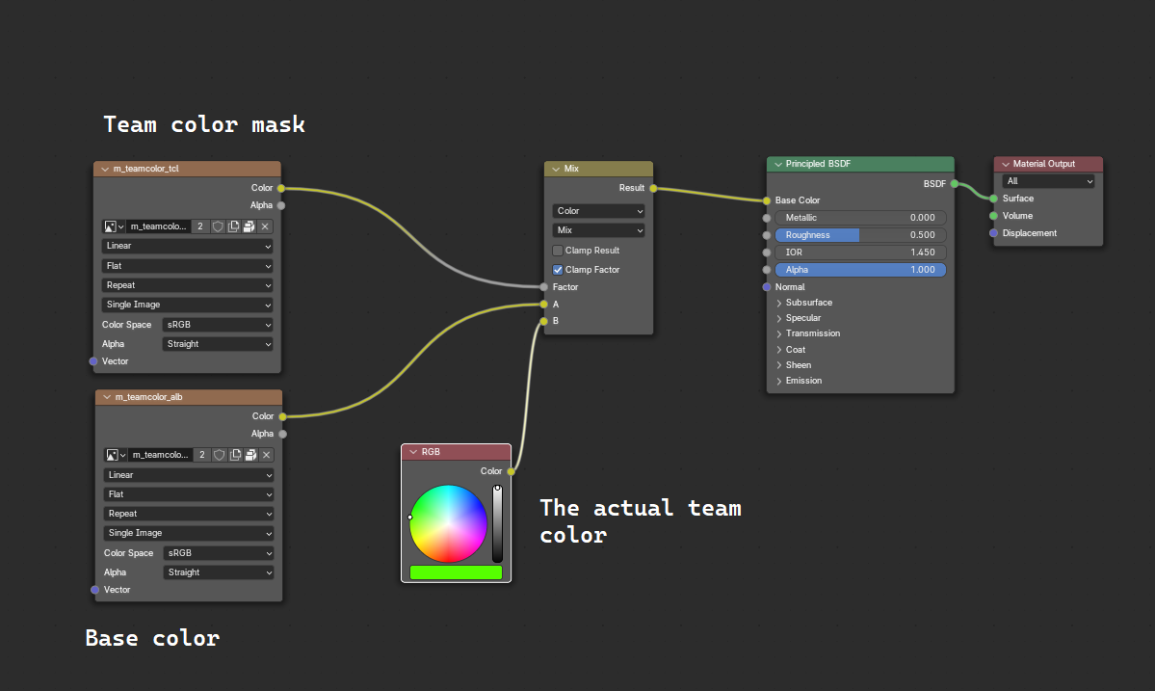Expand the Emission panel
The image size is (1155, 691).
click(779, 381)
